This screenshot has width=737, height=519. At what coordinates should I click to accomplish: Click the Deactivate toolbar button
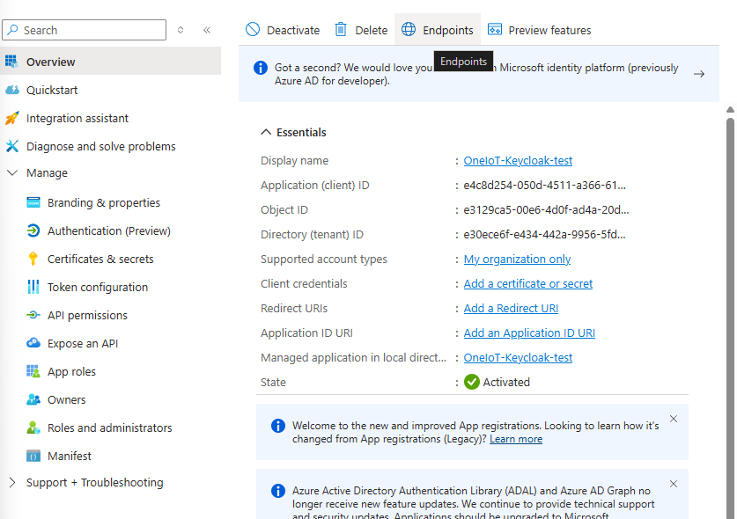coord(283,30)
